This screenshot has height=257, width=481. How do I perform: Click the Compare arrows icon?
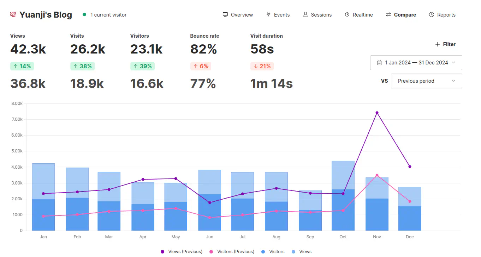[x=388, y=15]
